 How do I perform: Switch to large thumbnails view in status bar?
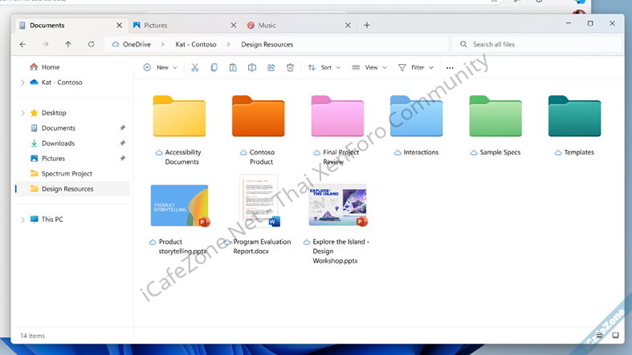pyautogui.click(x=616, y=336)
